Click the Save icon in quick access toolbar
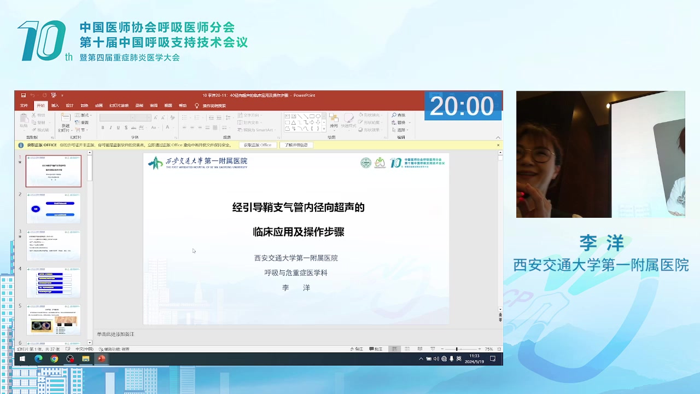This screenshot has width=700, height=394. (x=24, y=95)
